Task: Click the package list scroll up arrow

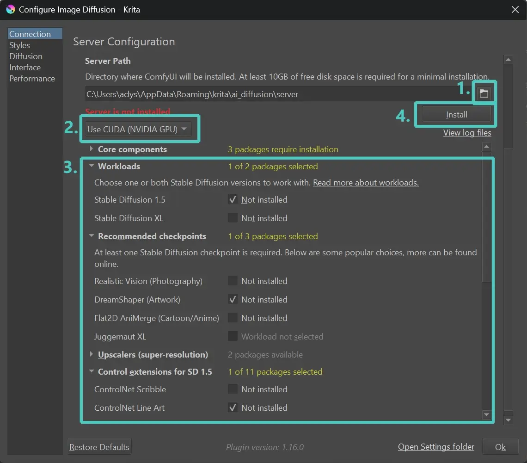Action: point(486,147)
